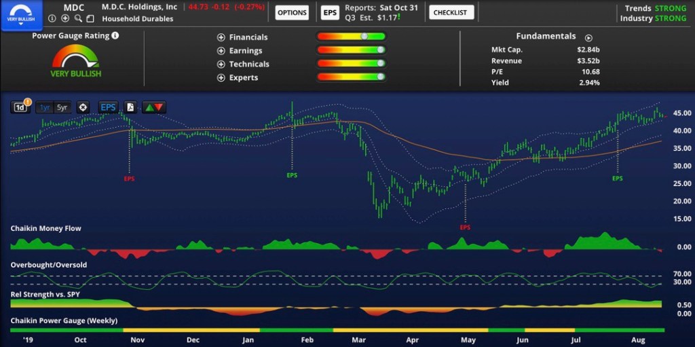Click the add-to-watchlist plus icon under MDC

pyautogui.click(x=64, y=18)
